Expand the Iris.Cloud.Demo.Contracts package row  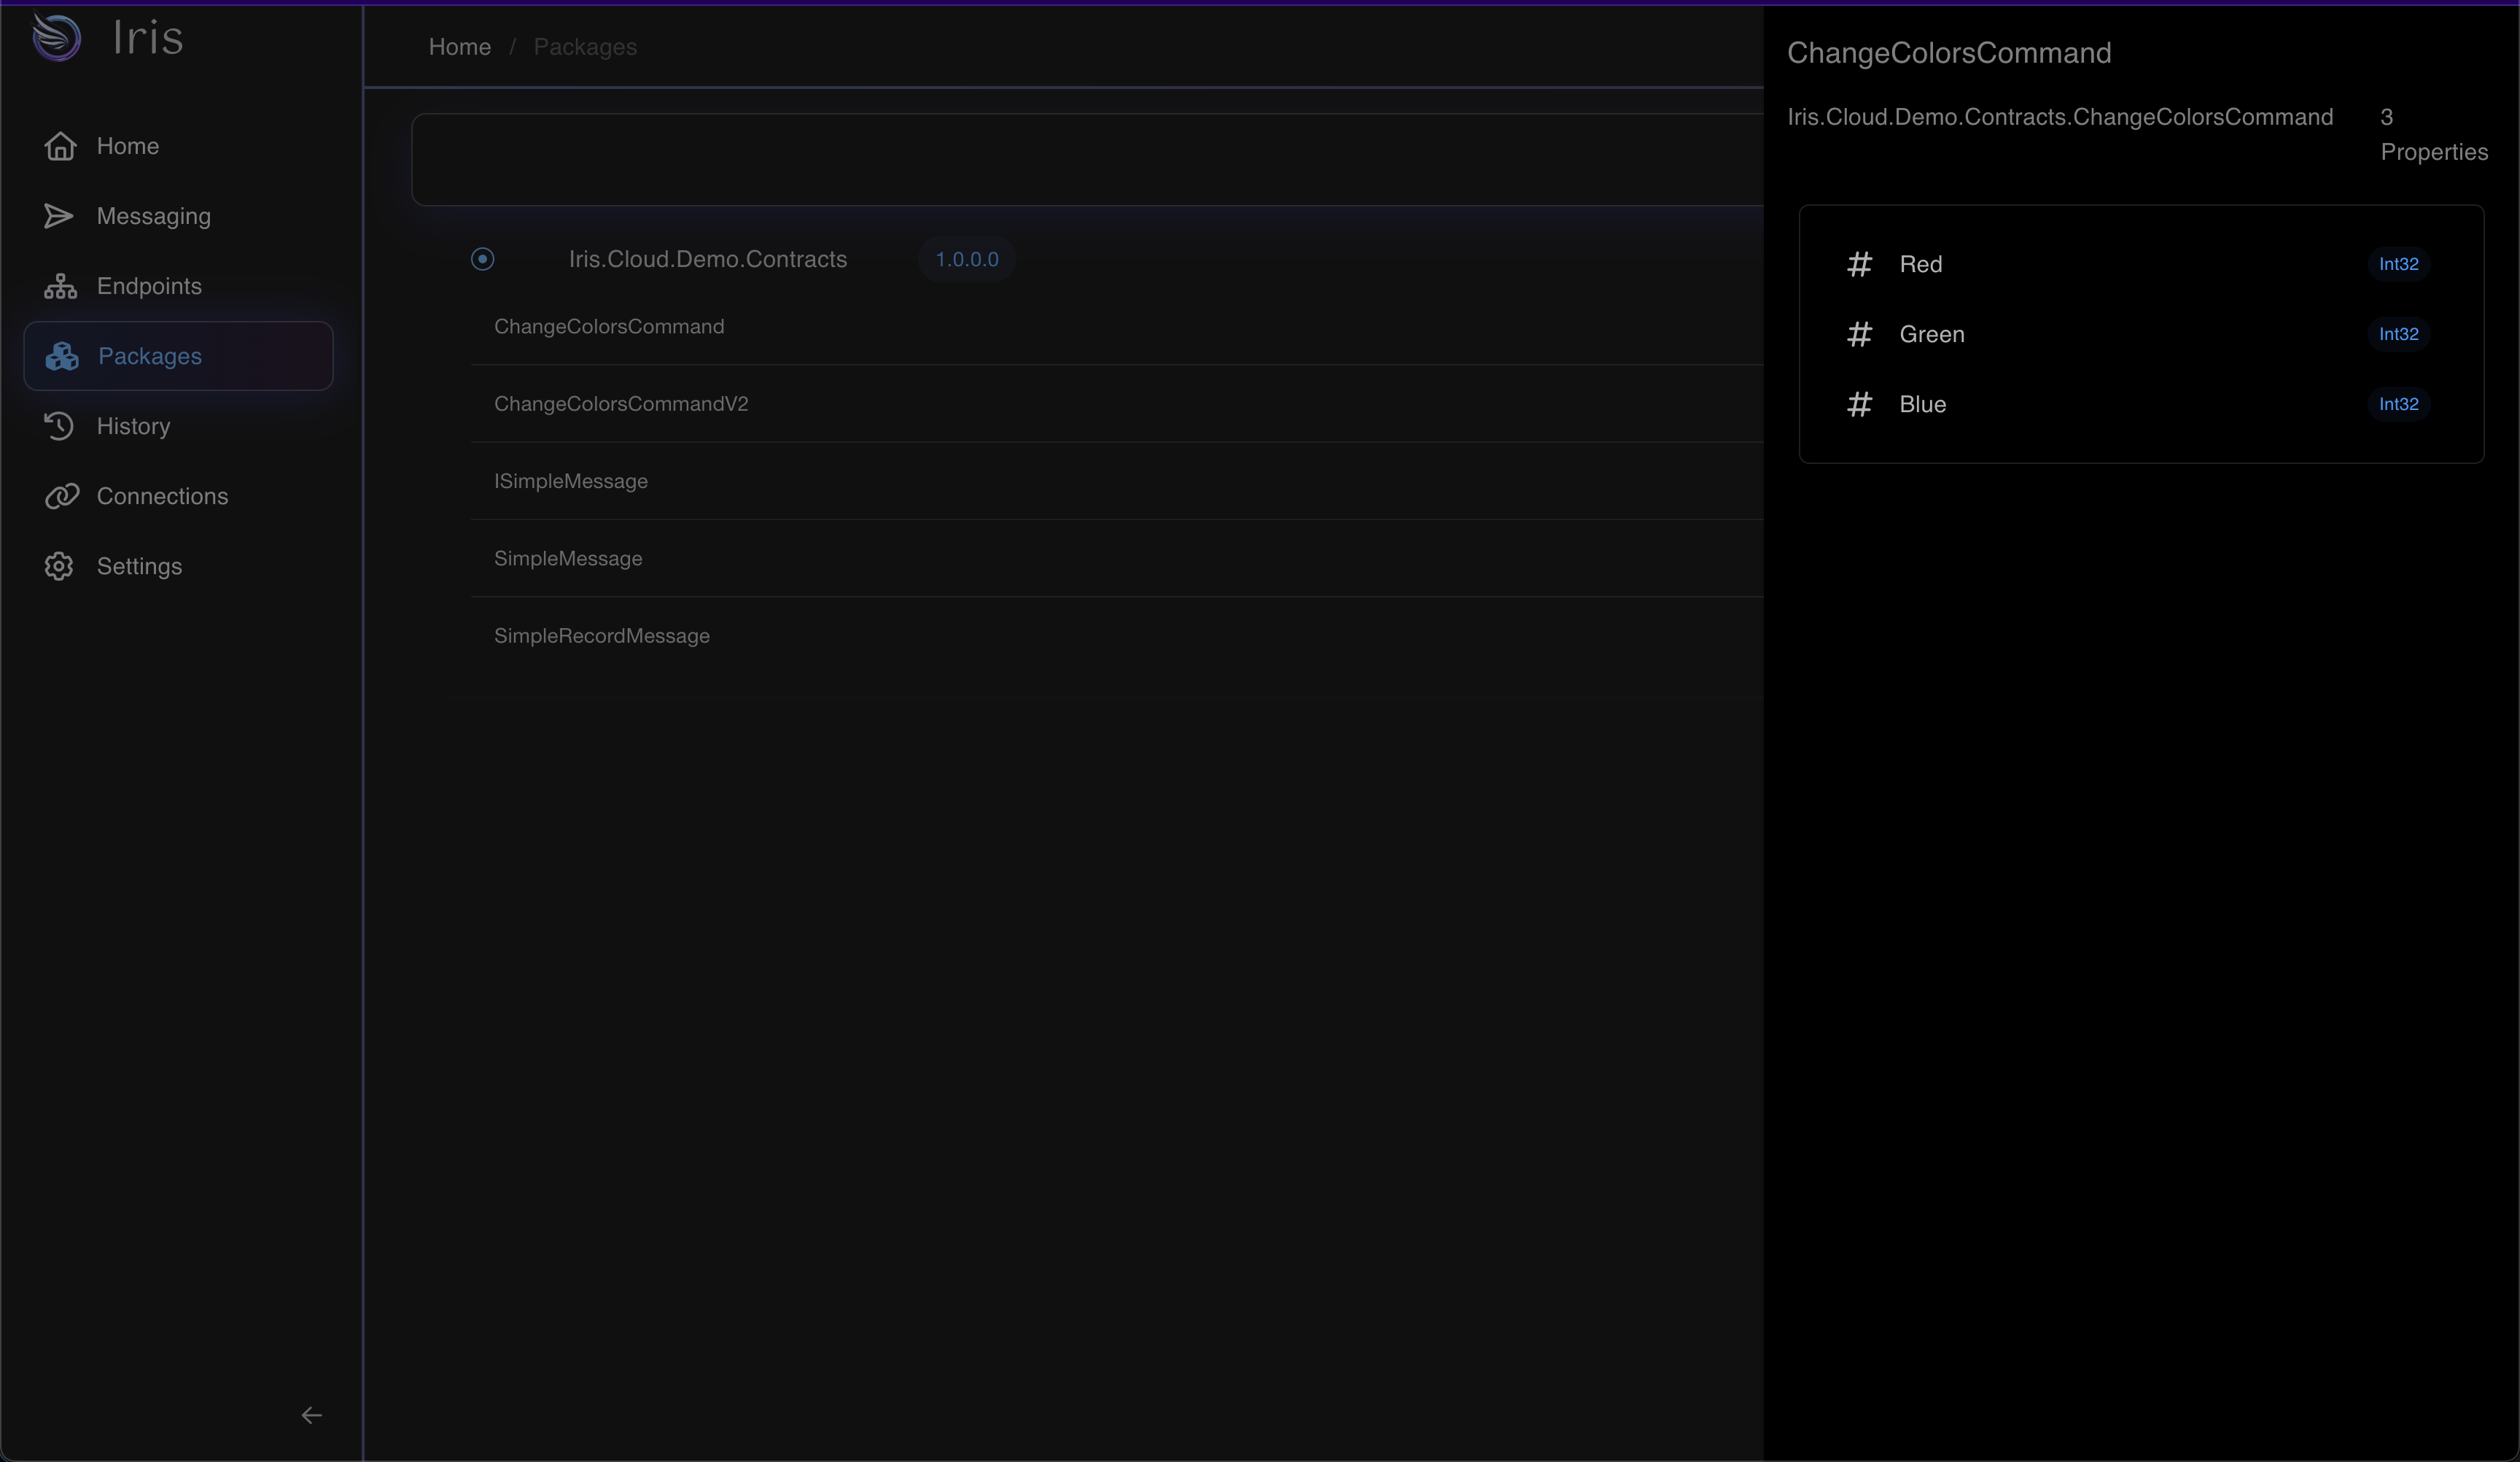coord(707,259)
